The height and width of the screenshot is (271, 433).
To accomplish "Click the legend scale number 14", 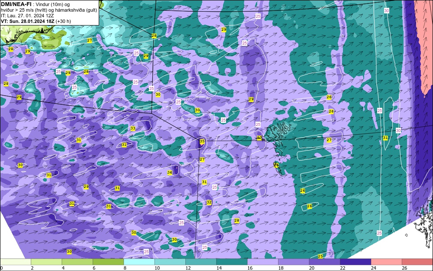I will pyautogui.click(x=219, y=268).
